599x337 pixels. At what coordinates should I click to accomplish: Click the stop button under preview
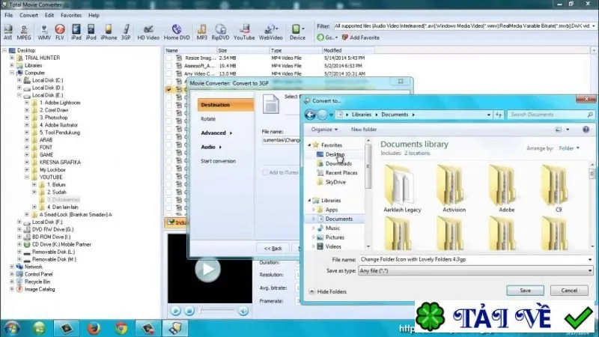[x=189, y=311]
